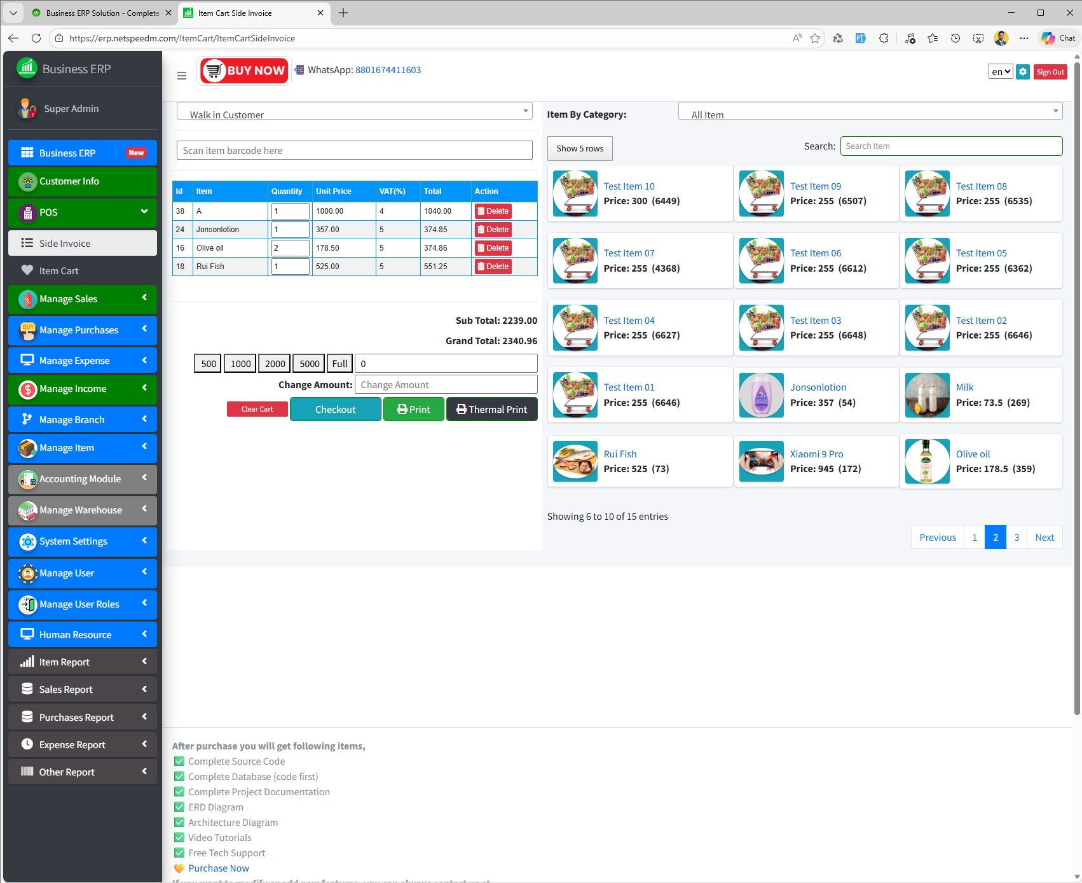Open the language selector dropdown
This screenshot has width=1082, height=883.
pos(1000,72)
